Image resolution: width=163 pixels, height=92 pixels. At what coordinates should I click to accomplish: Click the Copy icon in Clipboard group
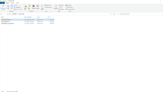coord(8,6)
